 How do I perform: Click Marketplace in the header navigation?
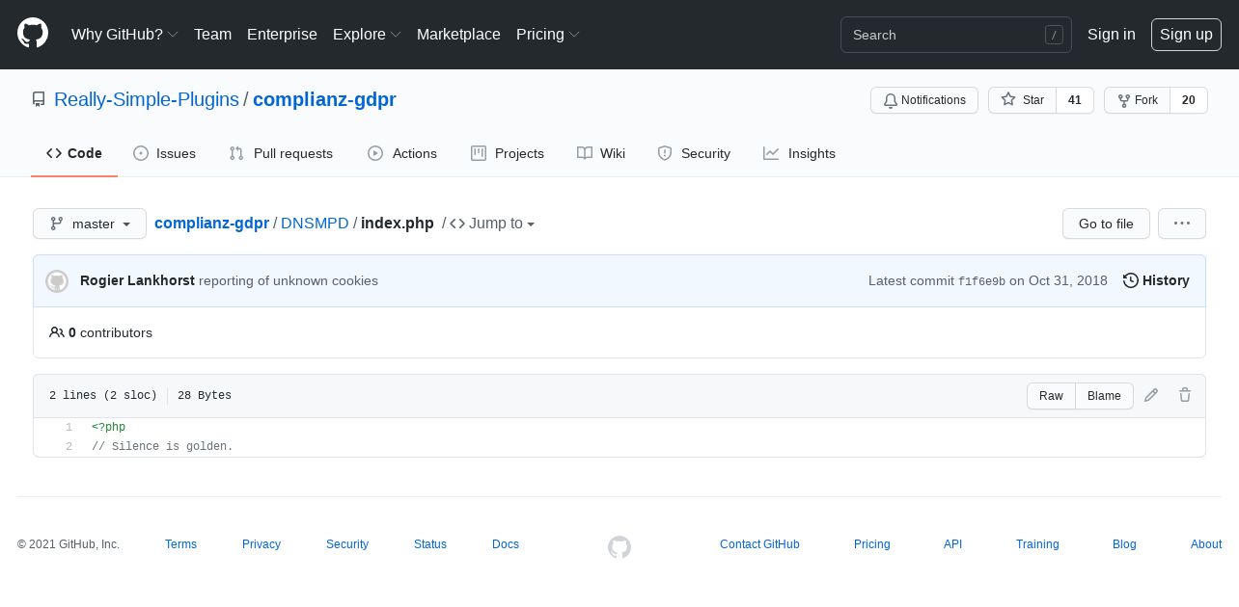click(x=458, y=34)
